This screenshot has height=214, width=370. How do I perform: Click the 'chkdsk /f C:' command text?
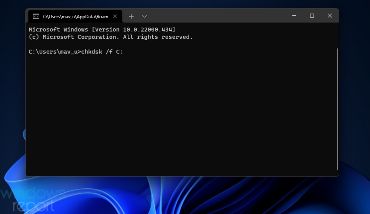(102, 52)
